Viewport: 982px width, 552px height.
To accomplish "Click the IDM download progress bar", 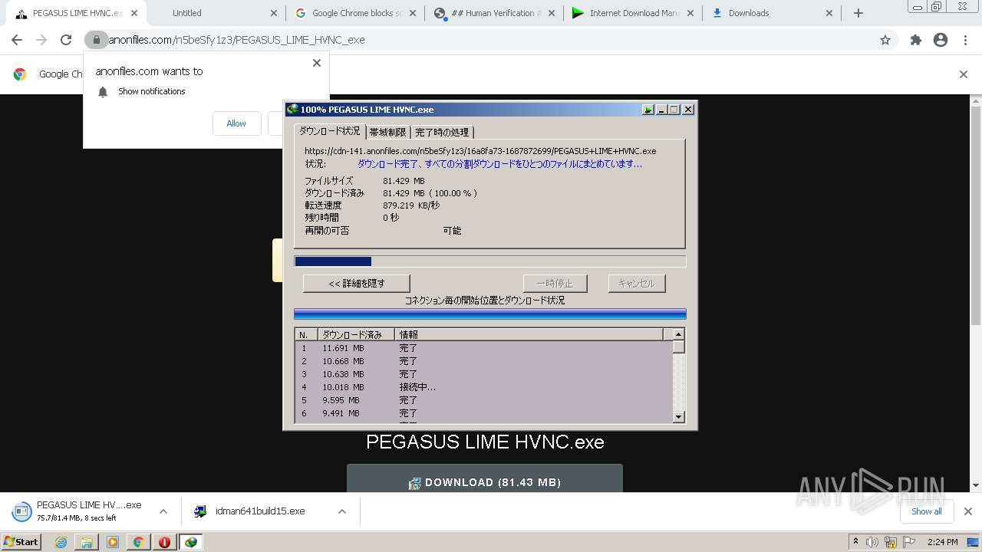I will coord(490,261).
